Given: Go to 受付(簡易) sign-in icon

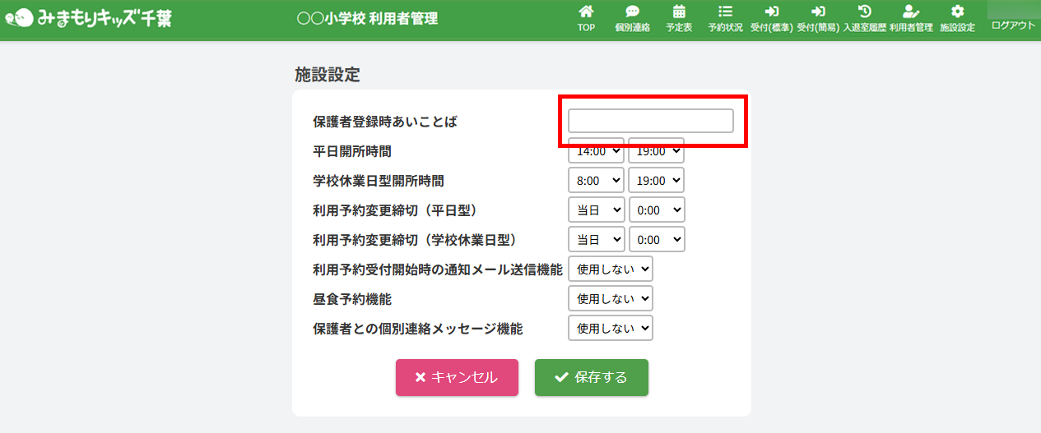Looking at the screenshot, I should tap(818, 12).
